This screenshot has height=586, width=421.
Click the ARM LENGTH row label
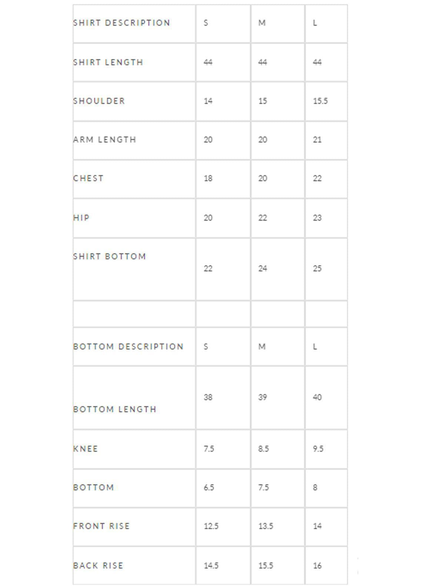(105, 140)
